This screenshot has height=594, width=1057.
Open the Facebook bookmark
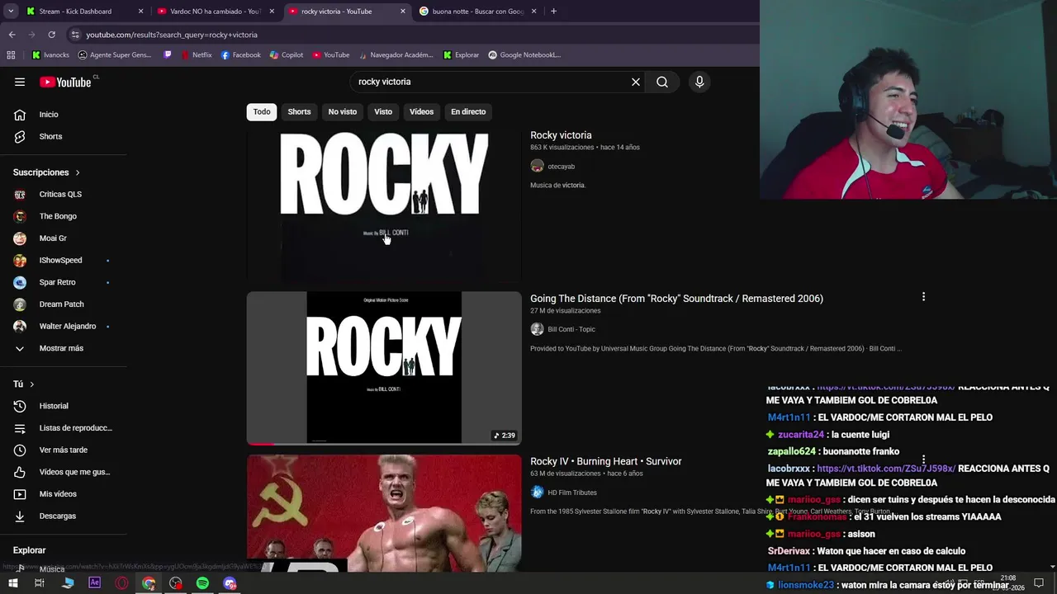240,55
